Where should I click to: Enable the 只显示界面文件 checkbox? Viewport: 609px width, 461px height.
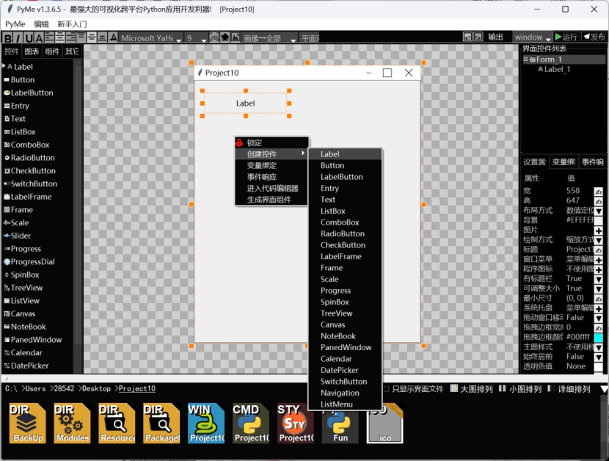tap(387, 389)
